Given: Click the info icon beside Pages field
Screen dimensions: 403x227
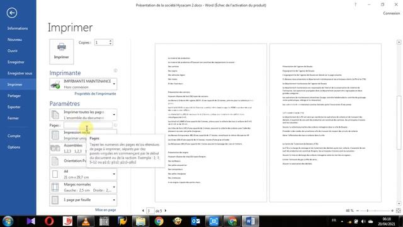Looking at the screenshot, I should 115,125.
